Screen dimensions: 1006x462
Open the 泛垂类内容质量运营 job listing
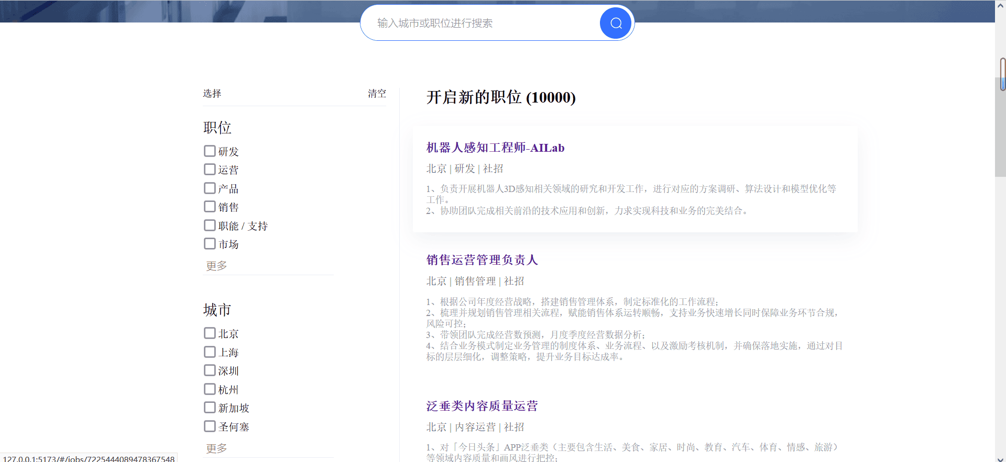tap(482, 406)
